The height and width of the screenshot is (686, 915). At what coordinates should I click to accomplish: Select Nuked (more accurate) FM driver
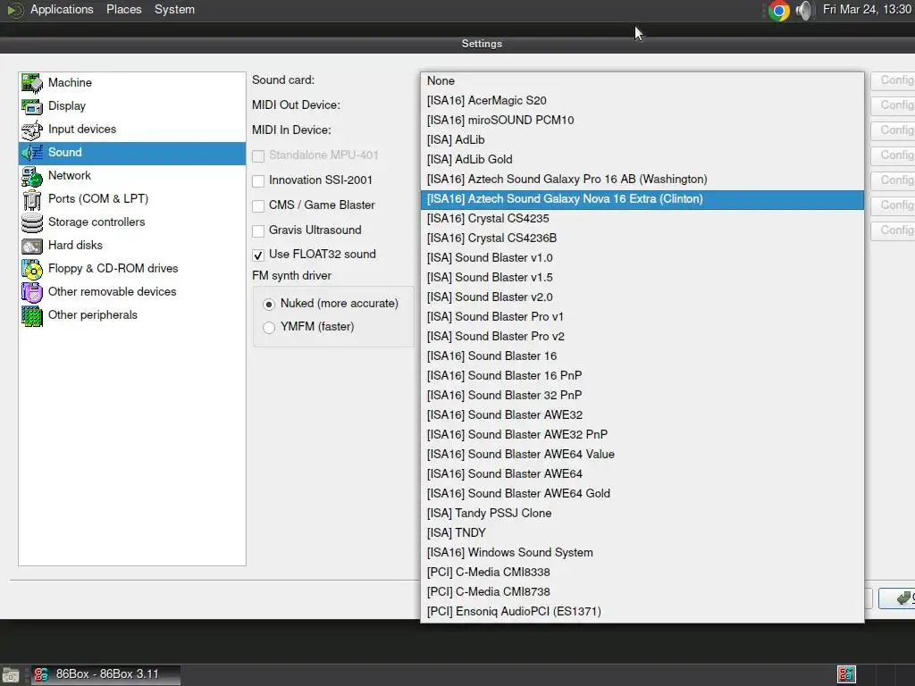269,304
